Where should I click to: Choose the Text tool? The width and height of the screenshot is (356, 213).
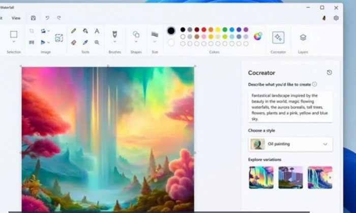click(x=97, y=31)
